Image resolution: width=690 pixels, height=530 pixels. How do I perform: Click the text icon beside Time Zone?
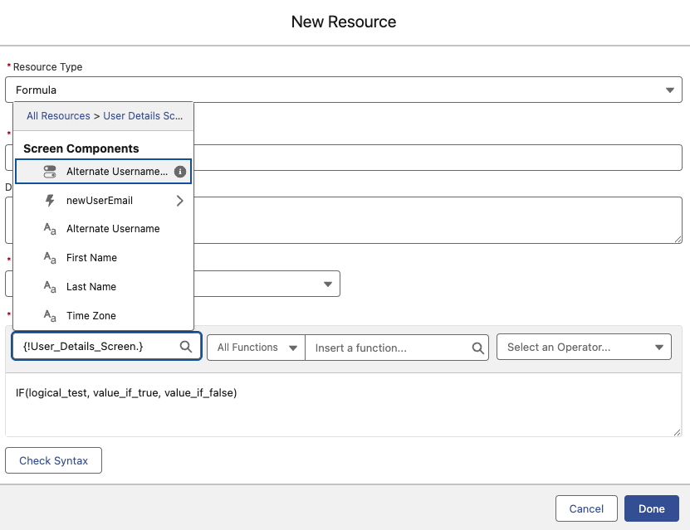pos(50,316)
